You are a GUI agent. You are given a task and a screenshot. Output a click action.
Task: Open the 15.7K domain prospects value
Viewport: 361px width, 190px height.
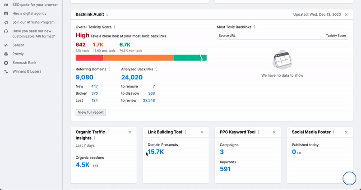[x=156, y=152]
